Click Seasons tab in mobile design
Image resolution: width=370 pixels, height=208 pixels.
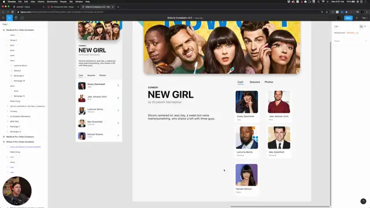tap(91, 76)
